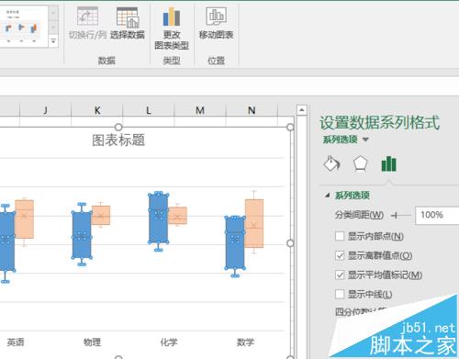The image size is (459, 359).
Task: Open Series Options bar chart tab
Action: (x=388, y=164)
